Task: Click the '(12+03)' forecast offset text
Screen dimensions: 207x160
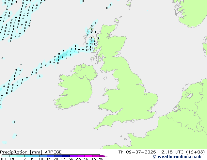Action: pyautogui.click(x=195, y=152)
